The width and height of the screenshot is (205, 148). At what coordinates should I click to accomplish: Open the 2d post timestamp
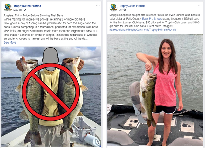tap(120, 10)
